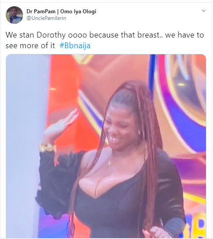213x239 pixels.
Task: Enlarge the media preview below the tweet
Action: (106, 146)
